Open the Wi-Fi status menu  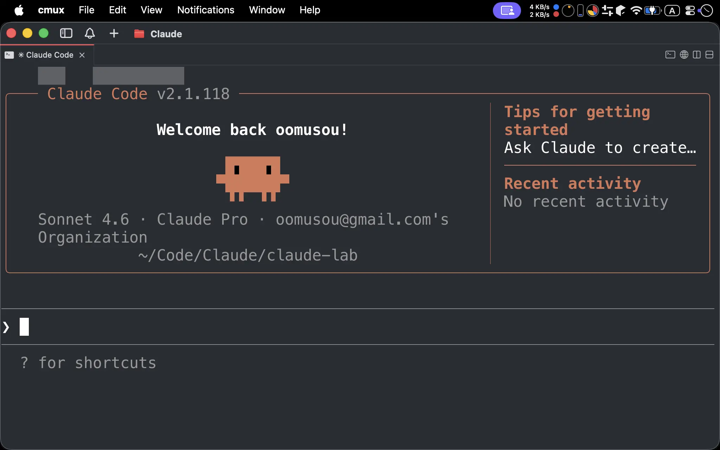636,11
